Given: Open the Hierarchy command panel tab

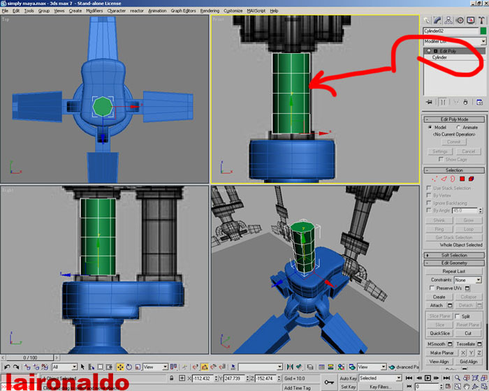Looking at the screenshot, I should point(450,20).
